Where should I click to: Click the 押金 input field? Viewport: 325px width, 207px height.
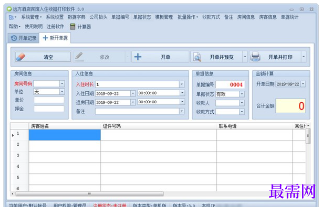coord(49,109)
